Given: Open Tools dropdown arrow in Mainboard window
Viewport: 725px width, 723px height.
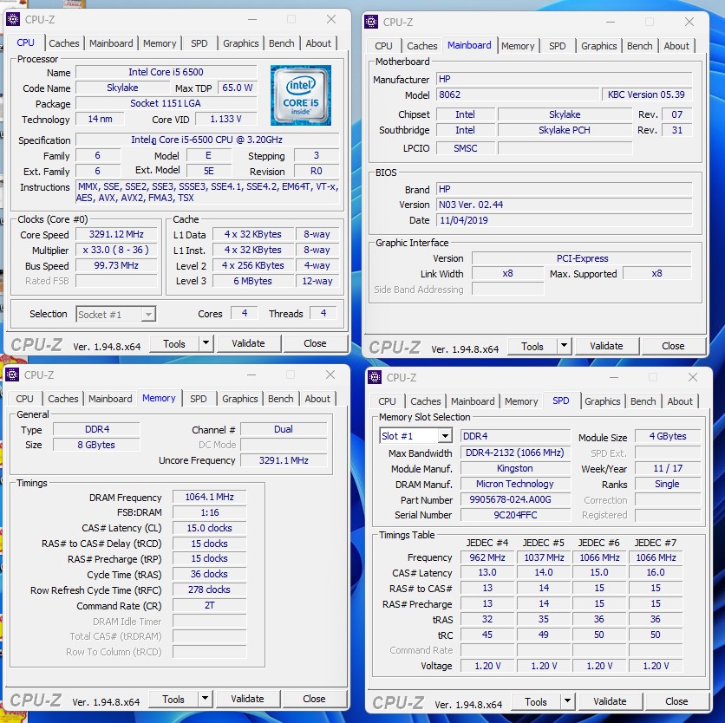Looking at the screenshot, I should 564,346.
